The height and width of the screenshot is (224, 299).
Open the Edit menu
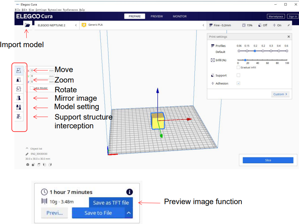(x=24, y=10)
